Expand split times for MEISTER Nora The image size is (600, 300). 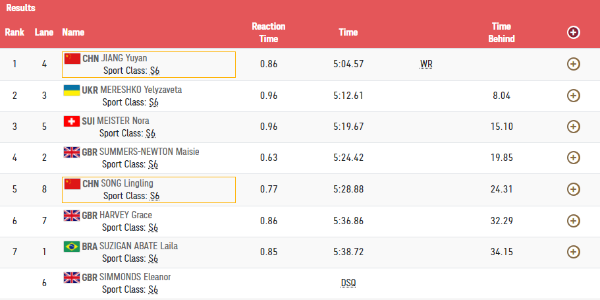(x=573, y=126)
